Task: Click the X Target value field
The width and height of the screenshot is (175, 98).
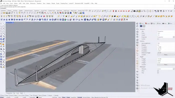Action: [166, 59]
